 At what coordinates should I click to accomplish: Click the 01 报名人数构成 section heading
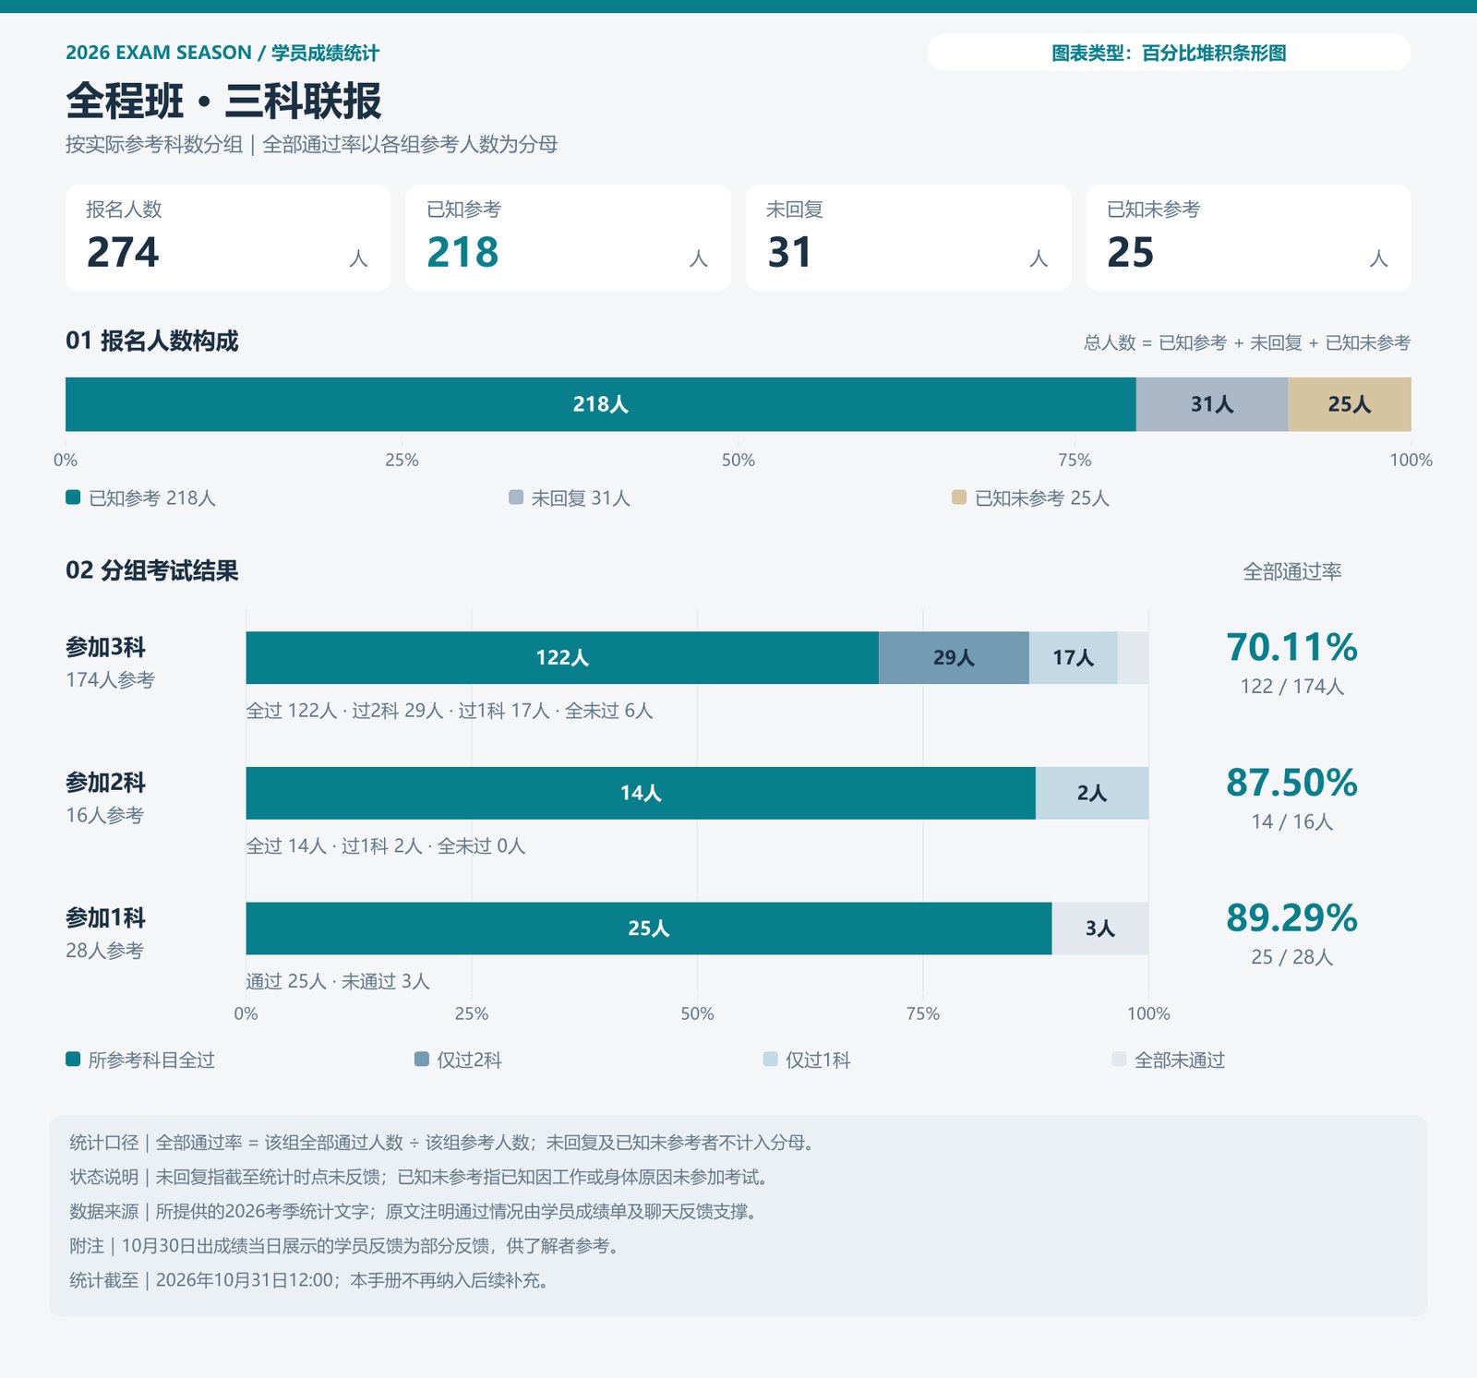click(152, 342)
